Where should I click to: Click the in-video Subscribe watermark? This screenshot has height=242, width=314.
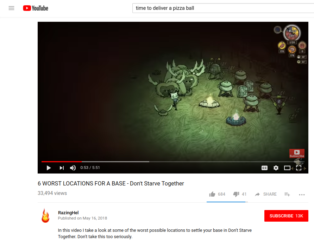pyautogui.click(x=297, y=153)
